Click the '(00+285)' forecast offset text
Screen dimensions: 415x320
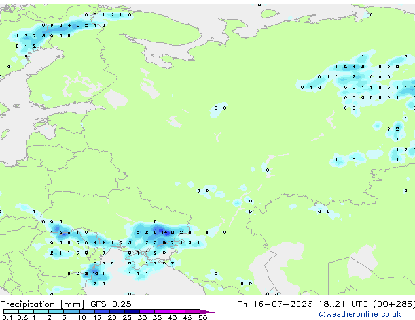coord(394,304)
